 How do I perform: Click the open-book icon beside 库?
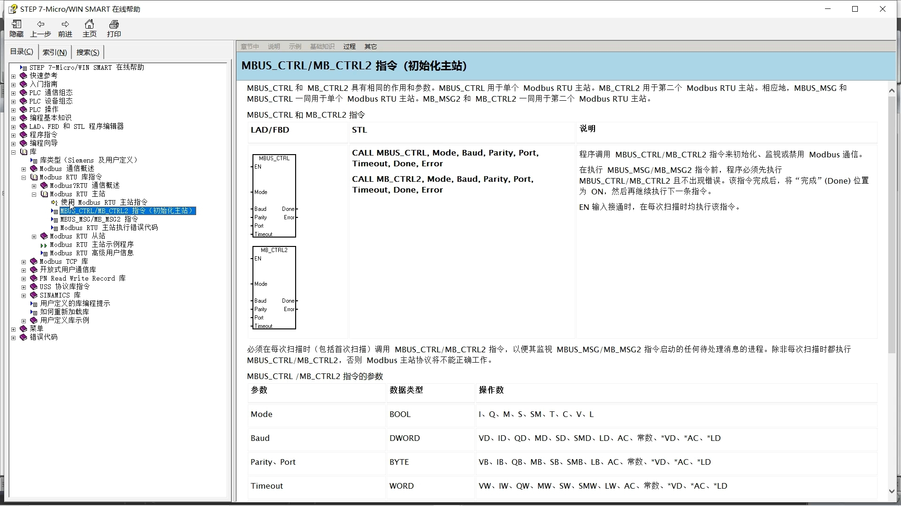coord(24,152)
